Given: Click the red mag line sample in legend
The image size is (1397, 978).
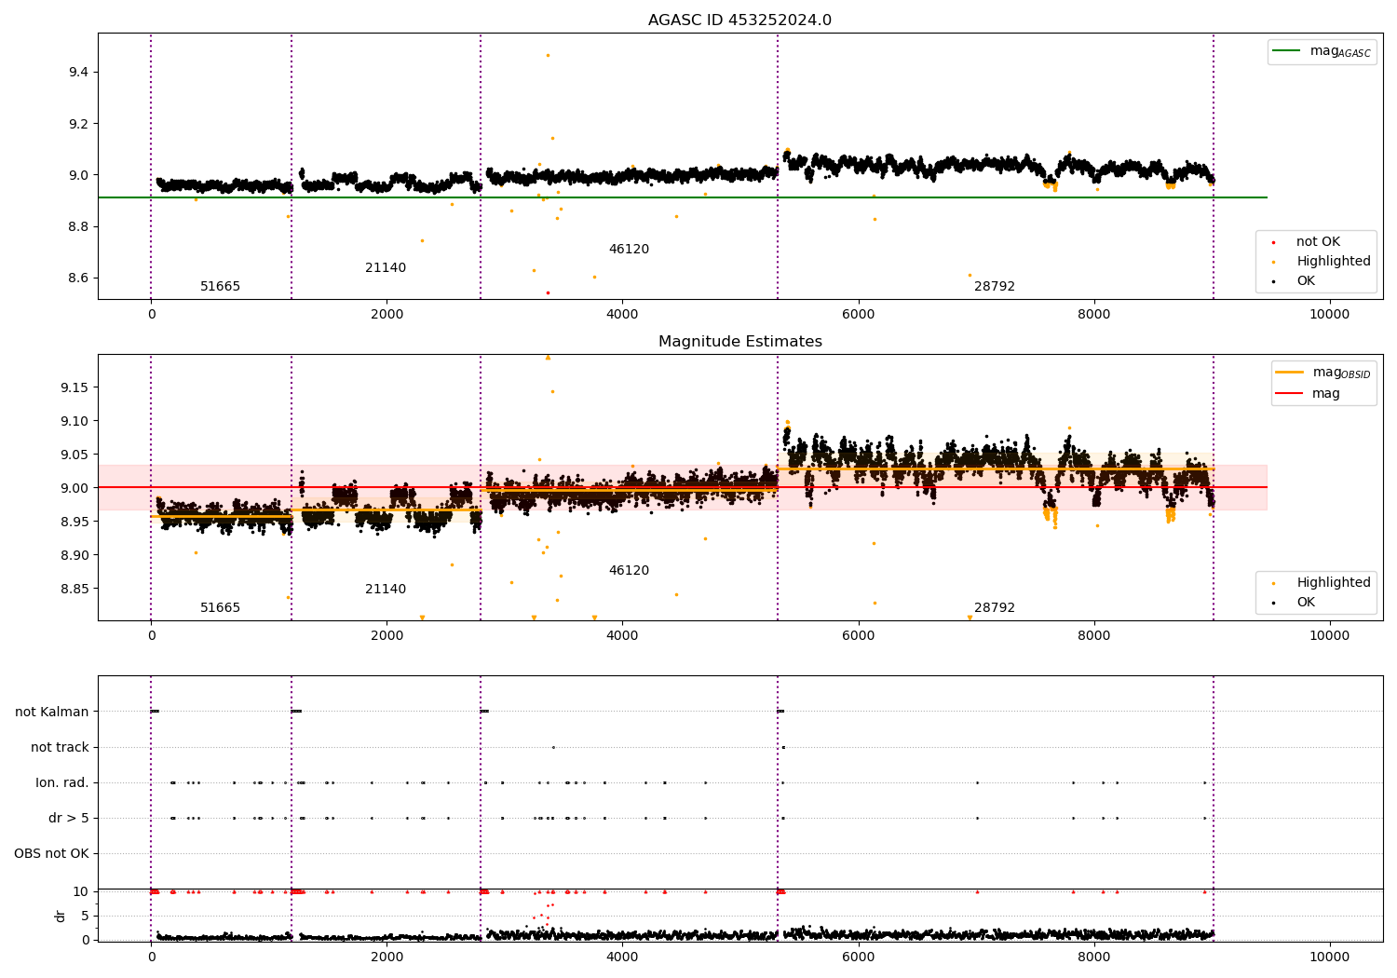Looking at the screenshot, I should [x=1289, y=394].
